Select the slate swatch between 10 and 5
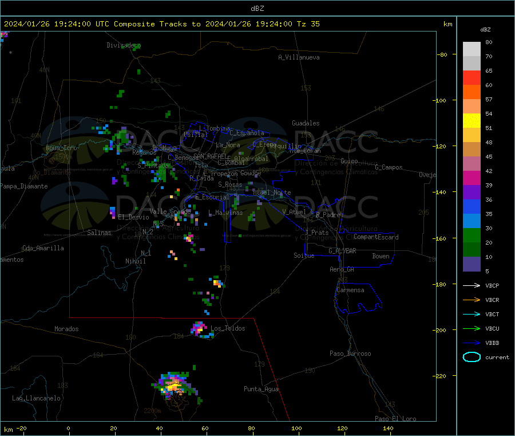The height and width of the screenshot is (436, 515). 472,264
